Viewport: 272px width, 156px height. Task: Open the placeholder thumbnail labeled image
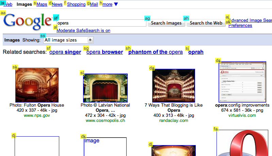click(x=105, y=146)
